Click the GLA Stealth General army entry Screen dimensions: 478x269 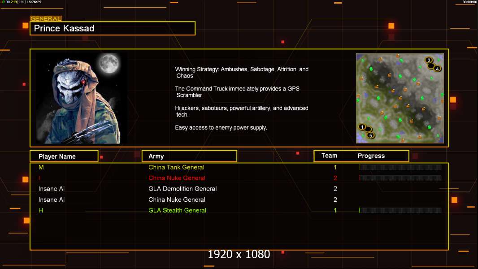click(177, 210)
